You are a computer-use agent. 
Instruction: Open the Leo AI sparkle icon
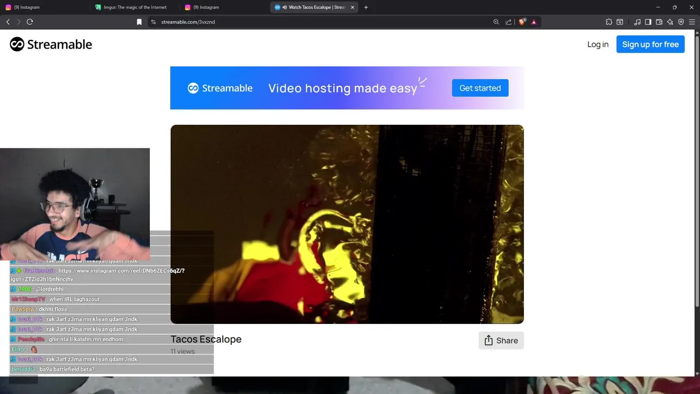coord(670,22)
